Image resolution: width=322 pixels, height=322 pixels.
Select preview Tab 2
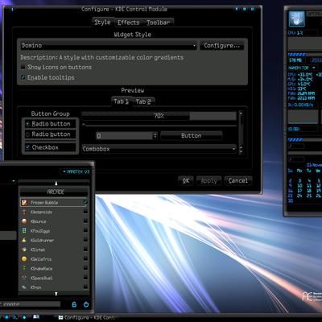click(x=143, y=101)
